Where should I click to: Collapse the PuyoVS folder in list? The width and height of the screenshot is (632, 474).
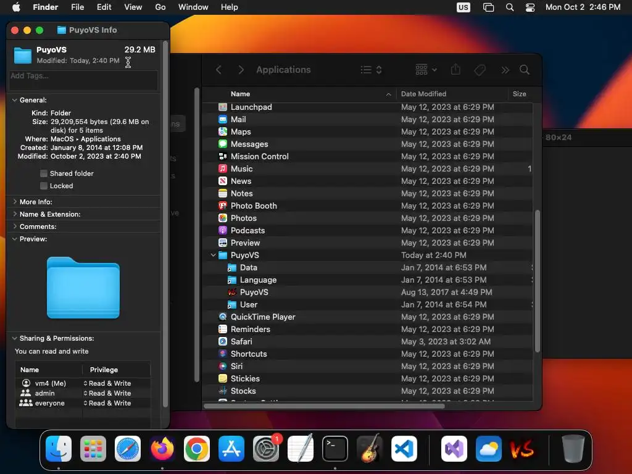[213, 255]
